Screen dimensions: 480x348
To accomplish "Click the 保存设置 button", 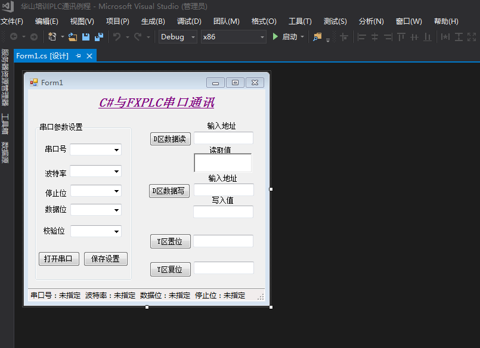I will click(x=106, y=259).
